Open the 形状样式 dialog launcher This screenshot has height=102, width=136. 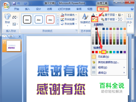tap(76, 30)
